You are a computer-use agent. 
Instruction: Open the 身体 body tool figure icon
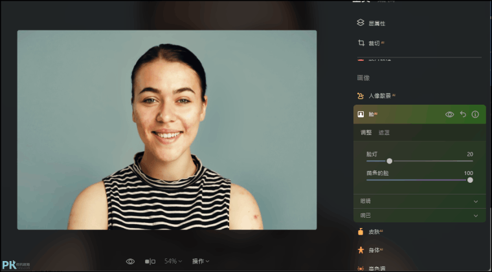(x=361, y=250)
